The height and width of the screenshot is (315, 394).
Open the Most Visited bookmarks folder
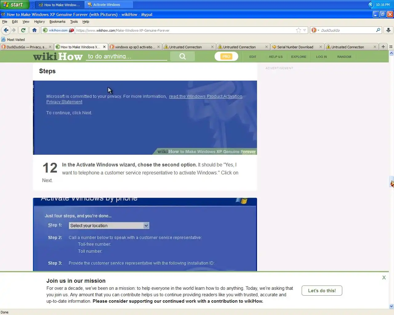point(13,40)
